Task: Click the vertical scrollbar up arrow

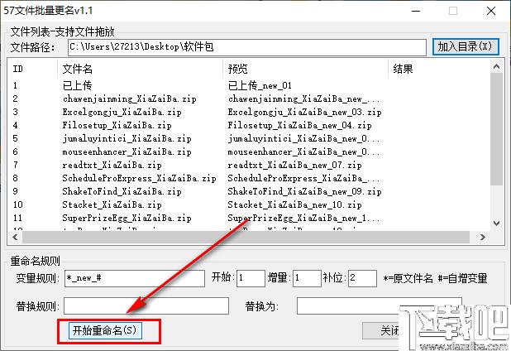Action: tap(496, 66)
